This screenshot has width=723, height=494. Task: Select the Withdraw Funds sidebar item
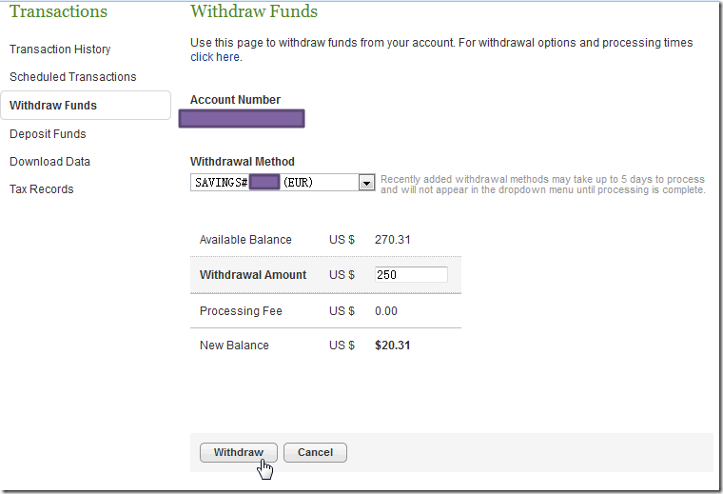point(53,106)
